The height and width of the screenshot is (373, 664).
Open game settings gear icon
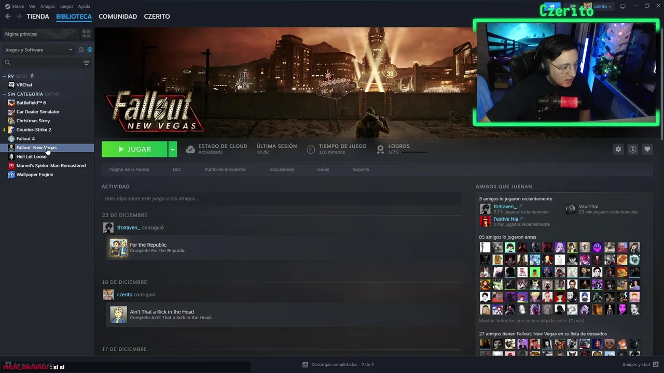coord(618,149)
